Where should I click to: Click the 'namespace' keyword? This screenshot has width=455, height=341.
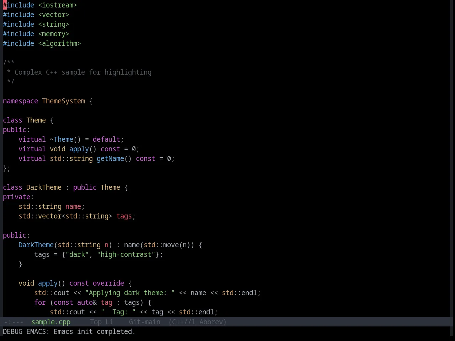tap(20, 101)
